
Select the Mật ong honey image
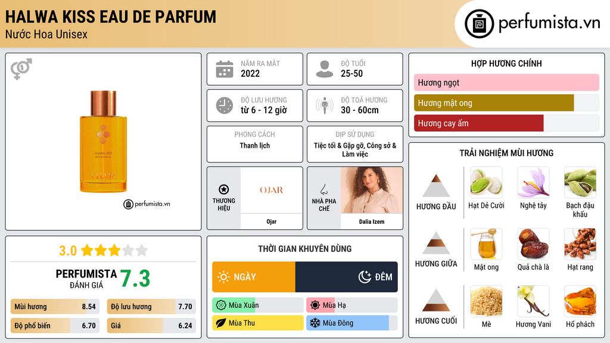pos(486,244)
